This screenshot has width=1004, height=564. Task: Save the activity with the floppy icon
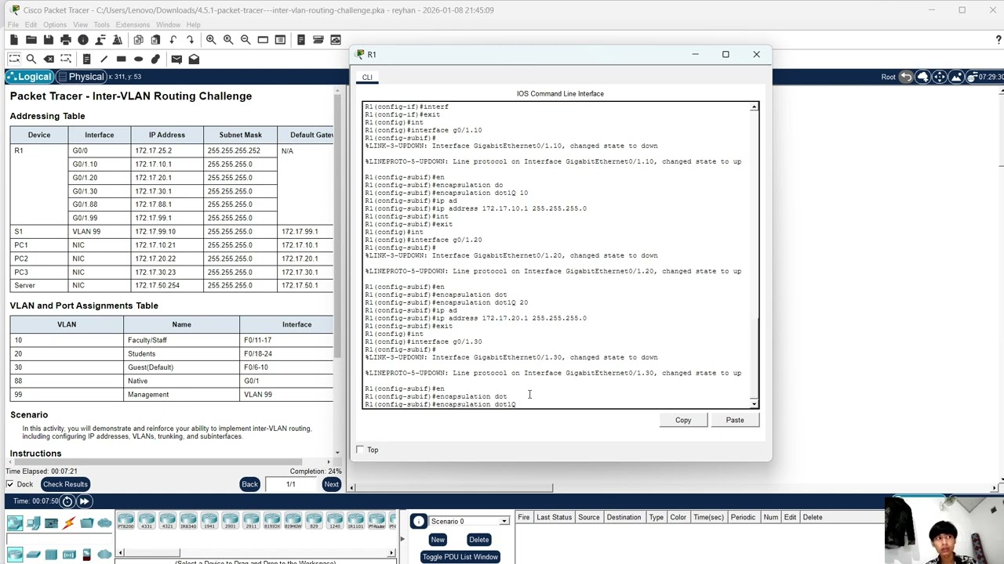pos(49,40)
